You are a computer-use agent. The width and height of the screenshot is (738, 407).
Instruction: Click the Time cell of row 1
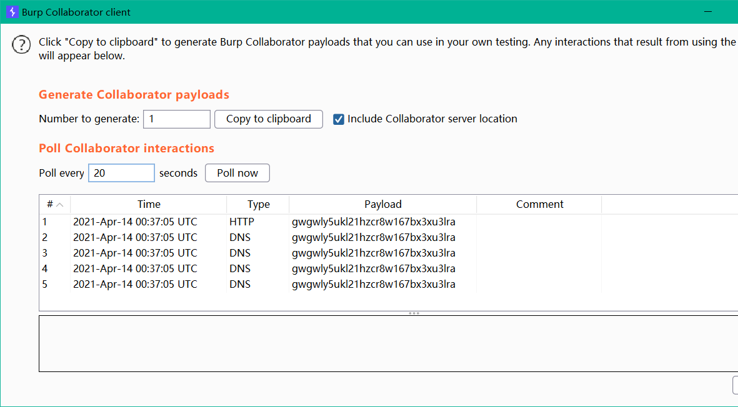148,222
